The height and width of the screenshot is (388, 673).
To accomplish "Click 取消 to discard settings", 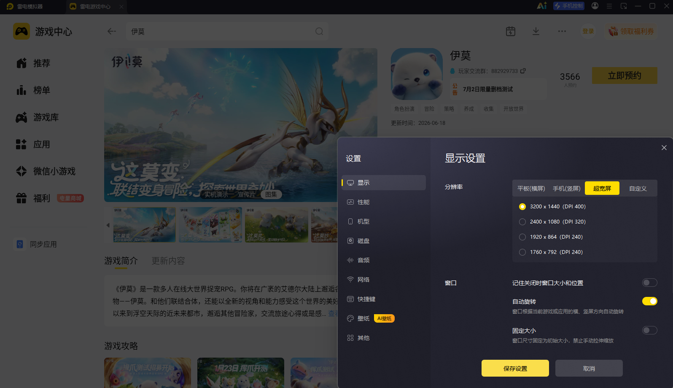I will click(589, 368).
